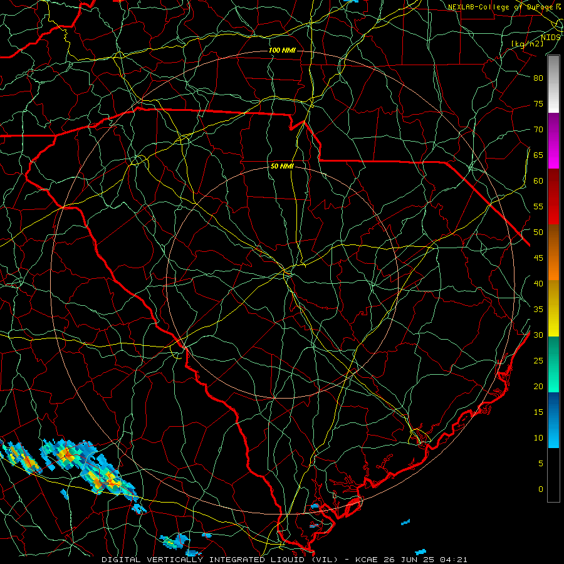The image size is (564, 564).
Task: Click the 60 value on the scale
Action: tap(538, 180)
